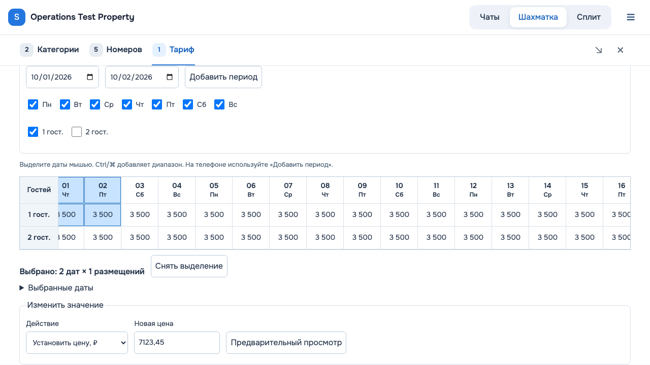The height and width of the screenshot is (365, 650).
Task: Close the panel with X icon
Action: pos(620,50)
